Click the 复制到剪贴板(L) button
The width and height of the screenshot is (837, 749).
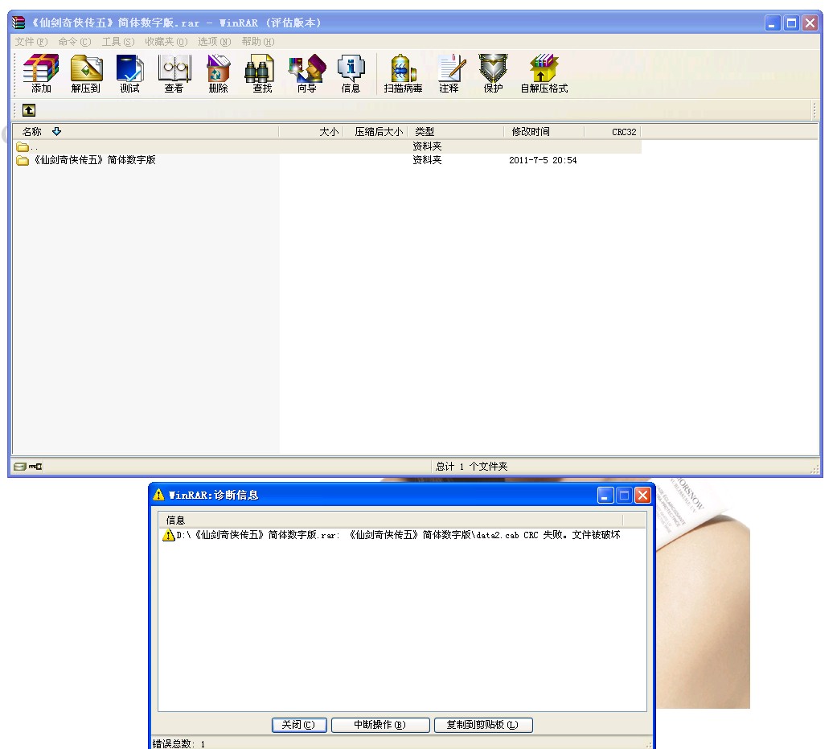pos(483,725)
